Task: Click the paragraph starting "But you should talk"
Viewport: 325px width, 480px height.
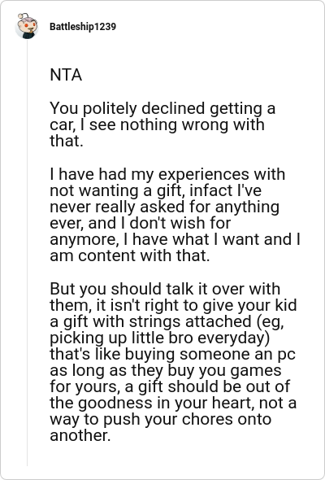Action: pos(173,362)
